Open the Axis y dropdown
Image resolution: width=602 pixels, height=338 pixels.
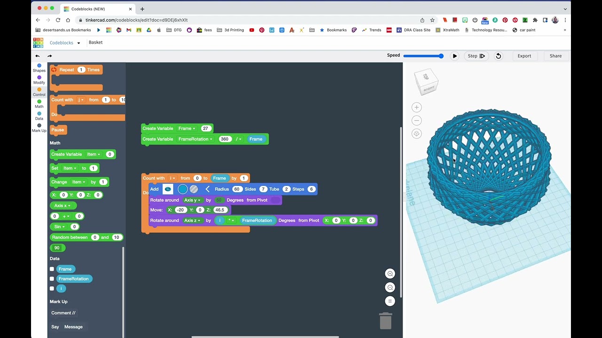tap(192, 200)
